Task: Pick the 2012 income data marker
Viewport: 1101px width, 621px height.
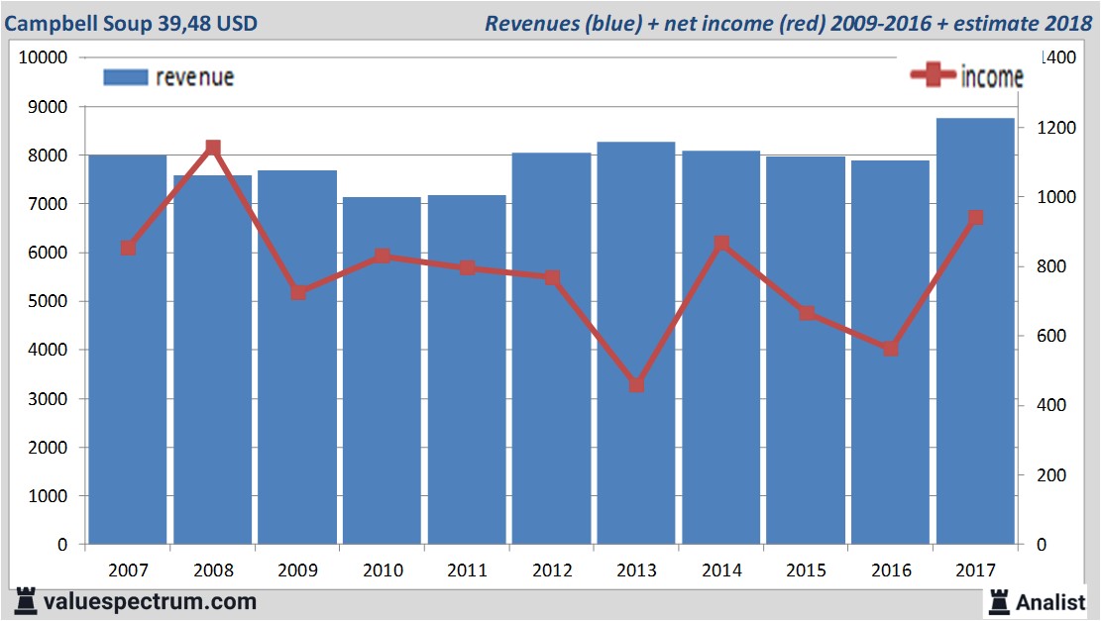Action: point(552,278)
